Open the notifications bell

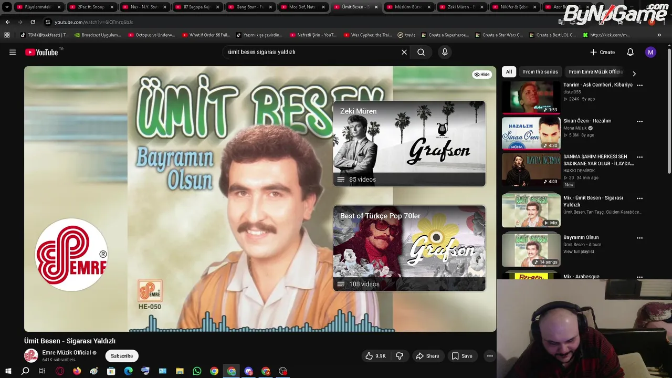[x=630, y=52]
